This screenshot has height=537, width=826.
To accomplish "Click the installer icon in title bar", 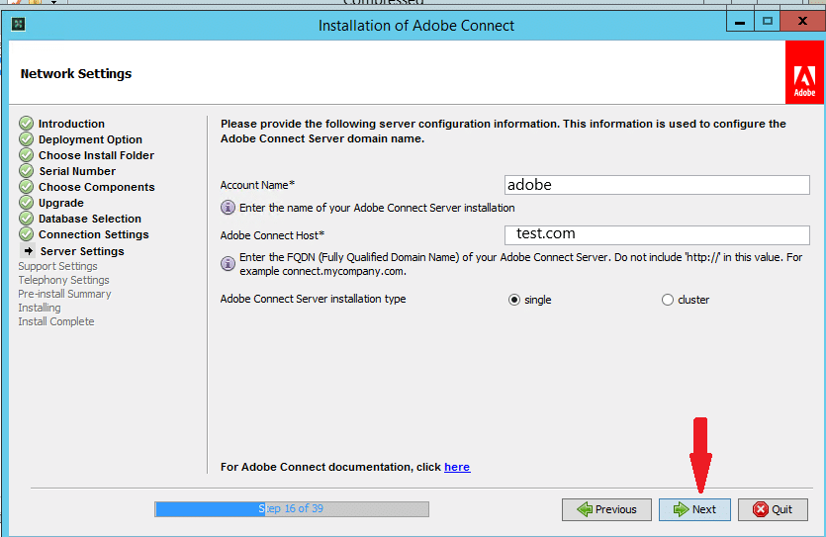I will coord(19,24).
